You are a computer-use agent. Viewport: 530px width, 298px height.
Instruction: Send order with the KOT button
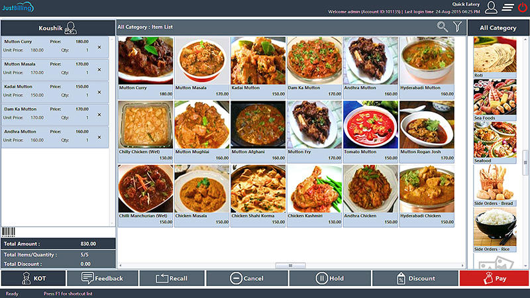34,278
